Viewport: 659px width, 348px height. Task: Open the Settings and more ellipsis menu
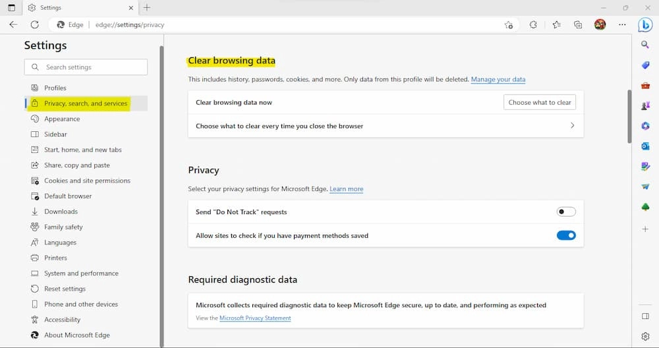623,25
